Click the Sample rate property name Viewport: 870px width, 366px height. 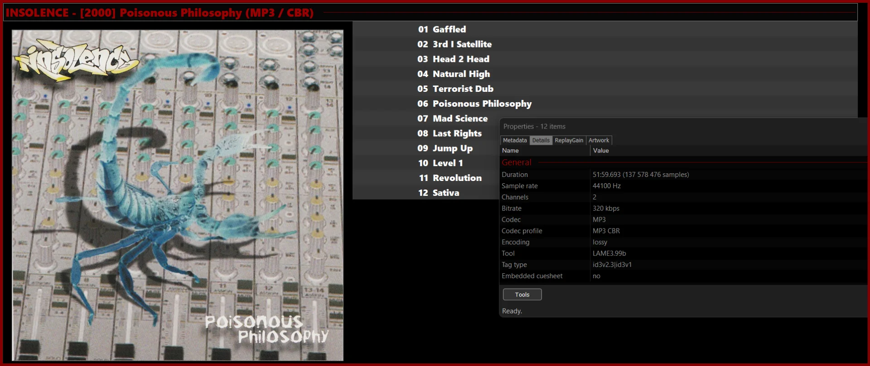pos(520,186)
